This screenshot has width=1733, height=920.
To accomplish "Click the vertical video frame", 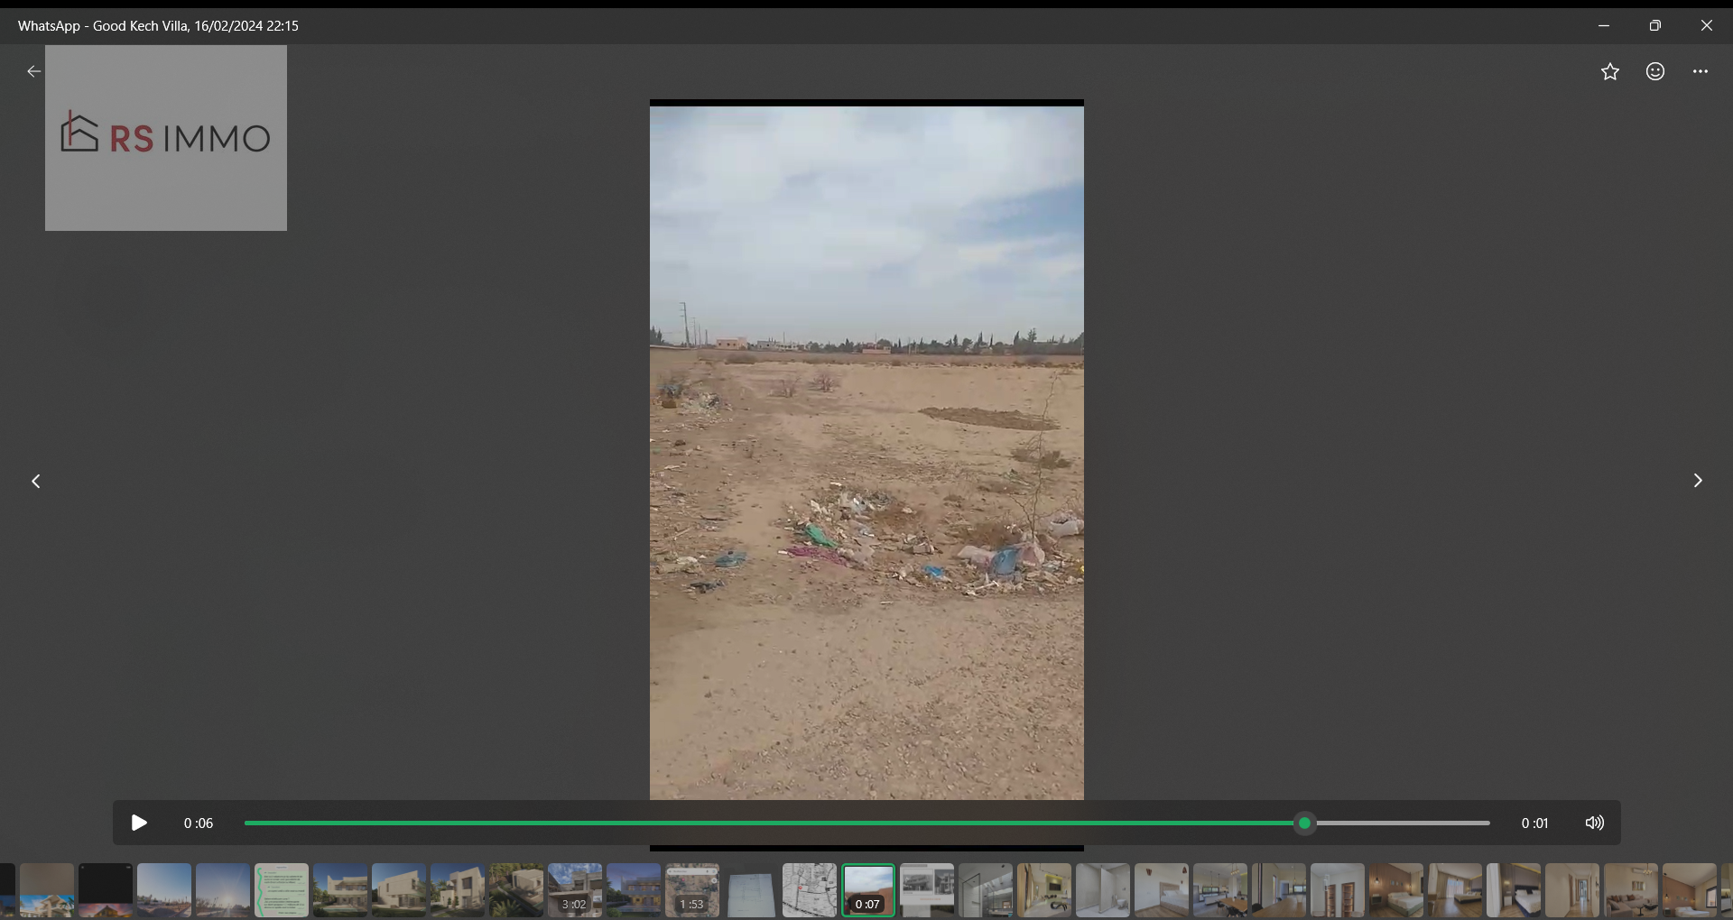I will tap(866, 453).
